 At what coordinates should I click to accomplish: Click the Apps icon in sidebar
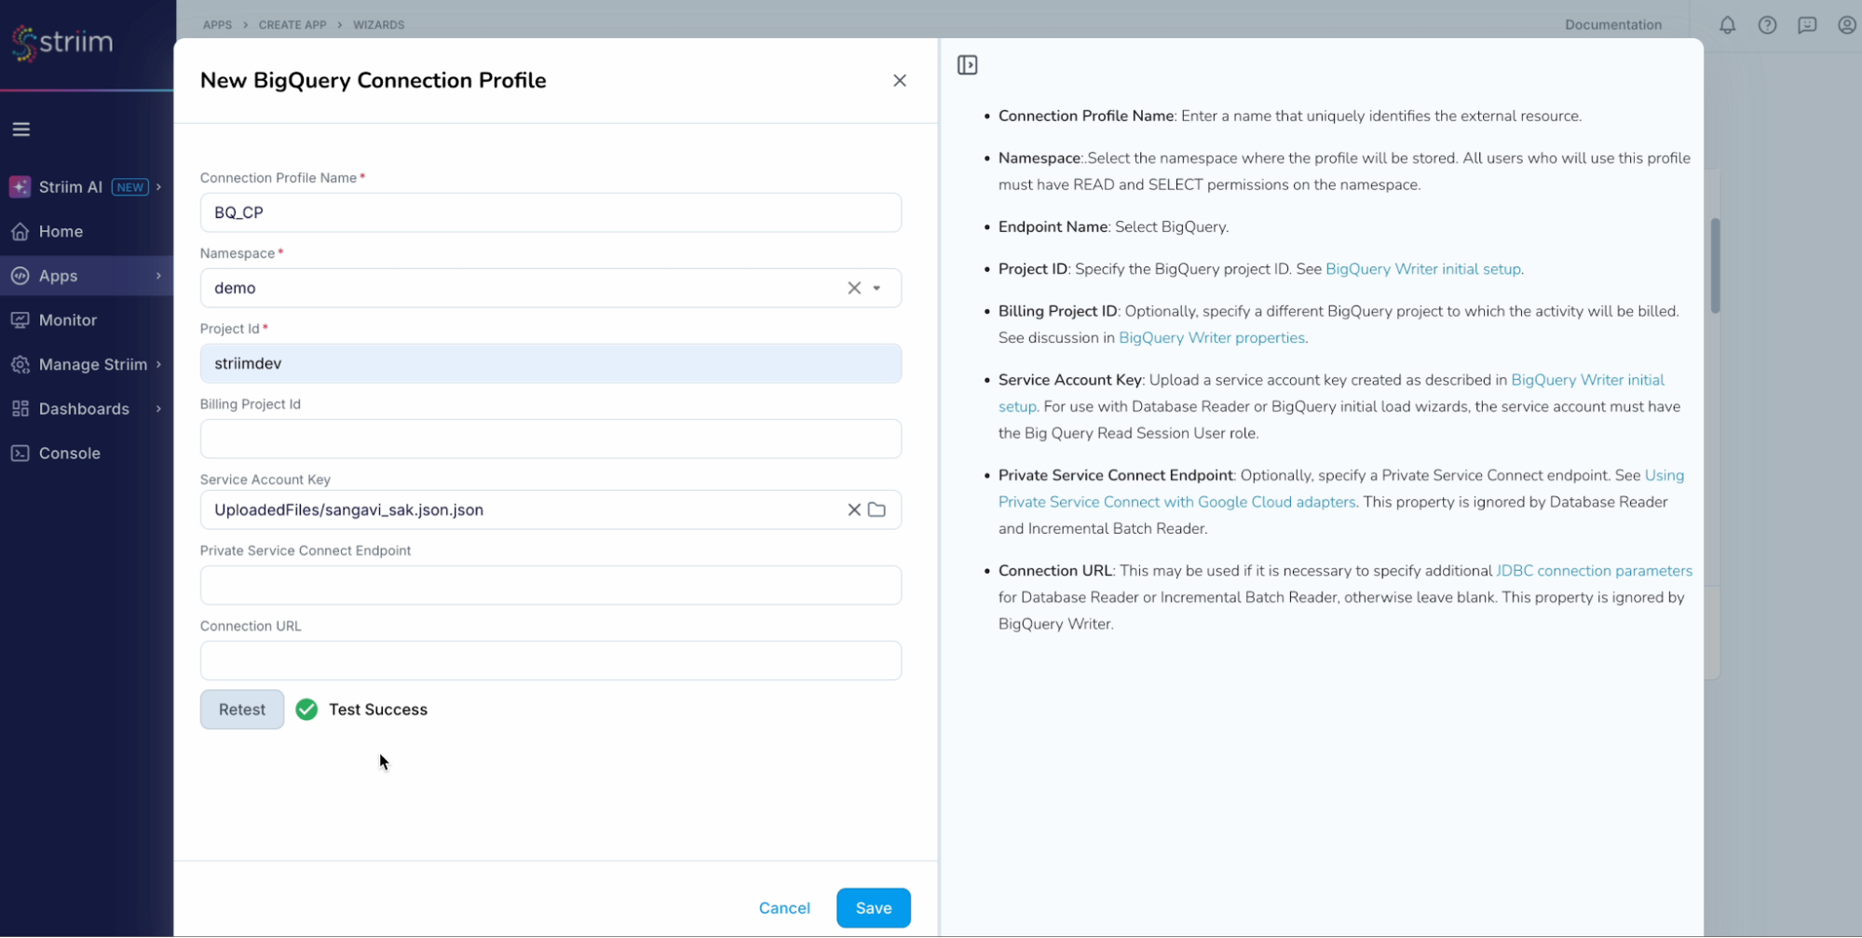click(x=20, y=276)
